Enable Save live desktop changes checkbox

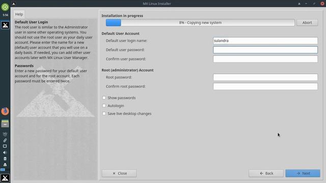104,113
